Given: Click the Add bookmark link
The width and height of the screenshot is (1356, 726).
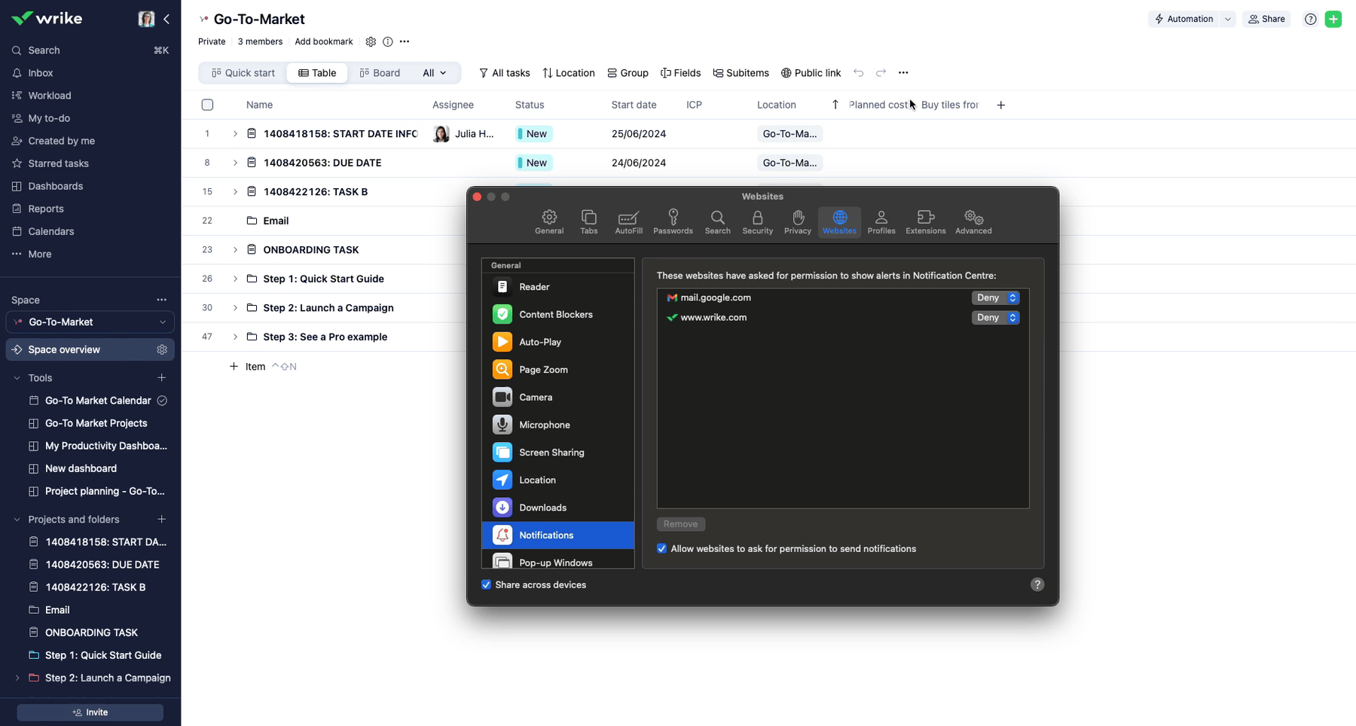Looking at the screenshot, I should point(324,42).
